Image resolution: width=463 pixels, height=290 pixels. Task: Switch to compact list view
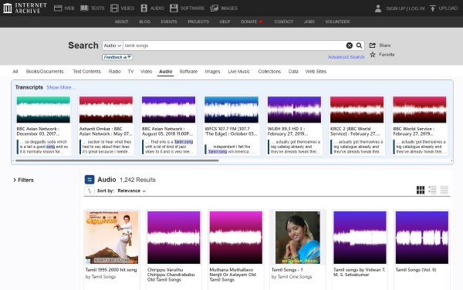click(x=444, y=190)
